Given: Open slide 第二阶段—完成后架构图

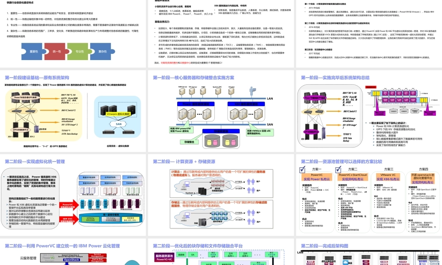Looking at the screenshot, I should click(369, 252).
